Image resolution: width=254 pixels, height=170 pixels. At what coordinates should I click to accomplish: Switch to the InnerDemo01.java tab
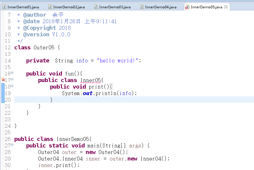21,7
